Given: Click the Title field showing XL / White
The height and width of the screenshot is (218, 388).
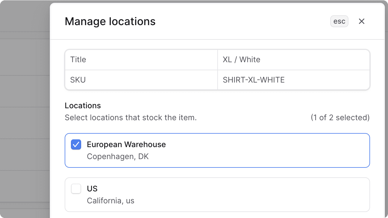Looking at the screenshot, I should click(241, 60).
